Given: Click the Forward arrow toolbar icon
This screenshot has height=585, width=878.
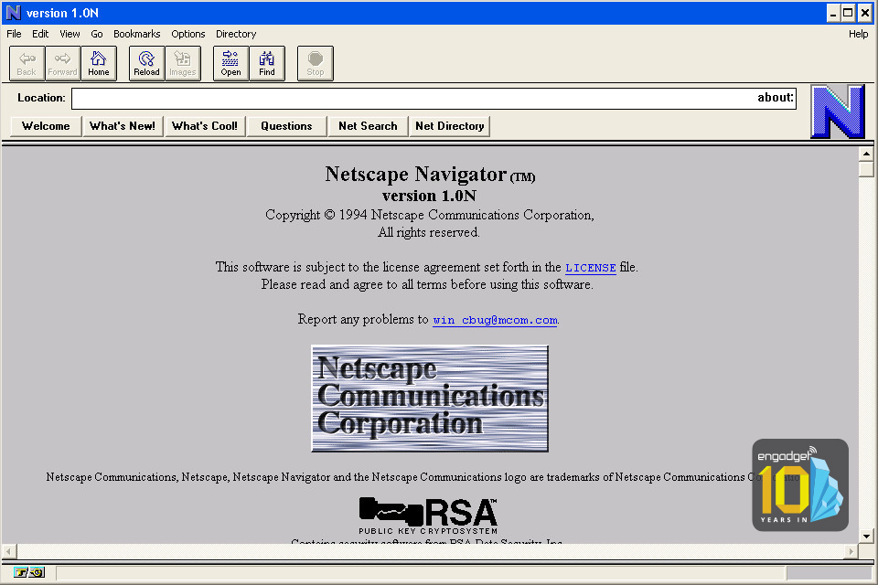Looking at the screenshot, I should point(62,63).
